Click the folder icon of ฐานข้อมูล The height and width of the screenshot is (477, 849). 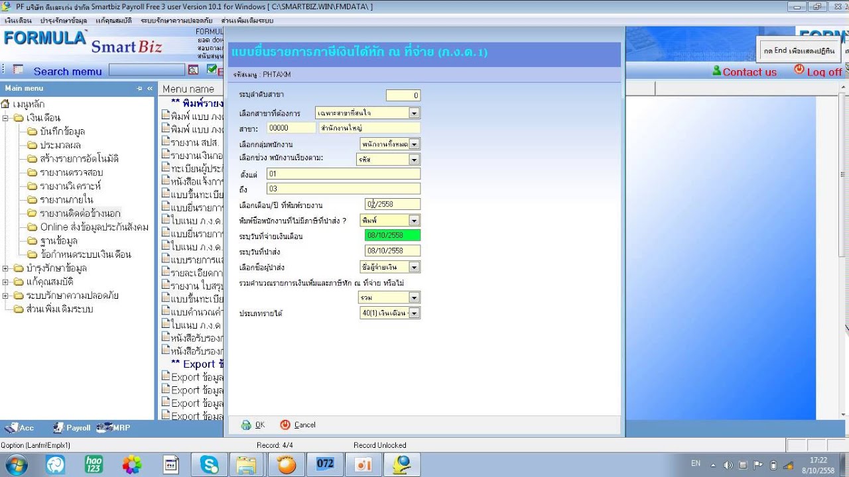point(33,240)
